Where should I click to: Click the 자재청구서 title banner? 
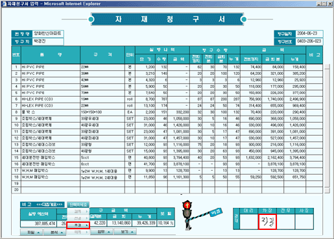167,19
